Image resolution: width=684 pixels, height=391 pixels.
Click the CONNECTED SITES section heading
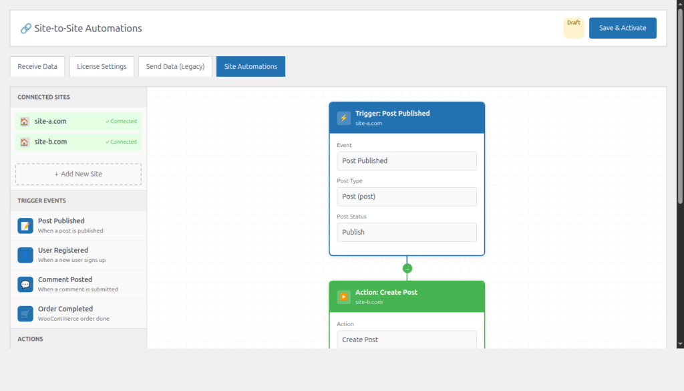pos(43,98)
